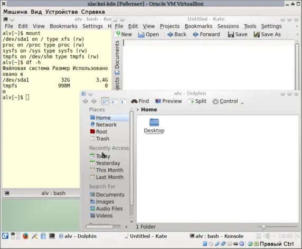Viewport: 302px width, 249px height.
Task: Open Konsole Settings menu
Action: (92, 26)
